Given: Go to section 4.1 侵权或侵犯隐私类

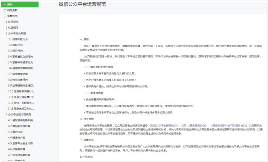Looking at the screenshot, I should point(21,120).
